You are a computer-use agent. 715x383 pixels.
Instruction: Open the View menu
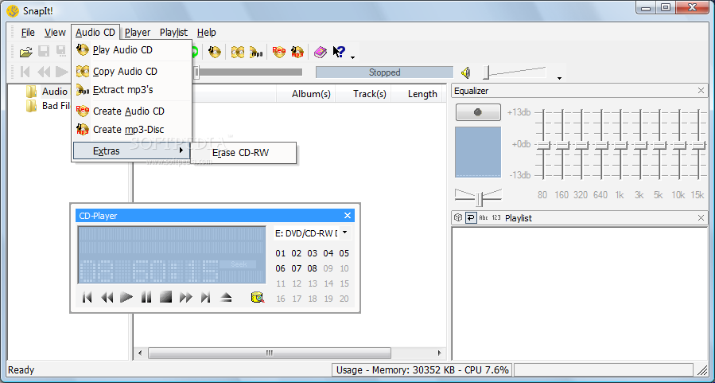(55, 33)
